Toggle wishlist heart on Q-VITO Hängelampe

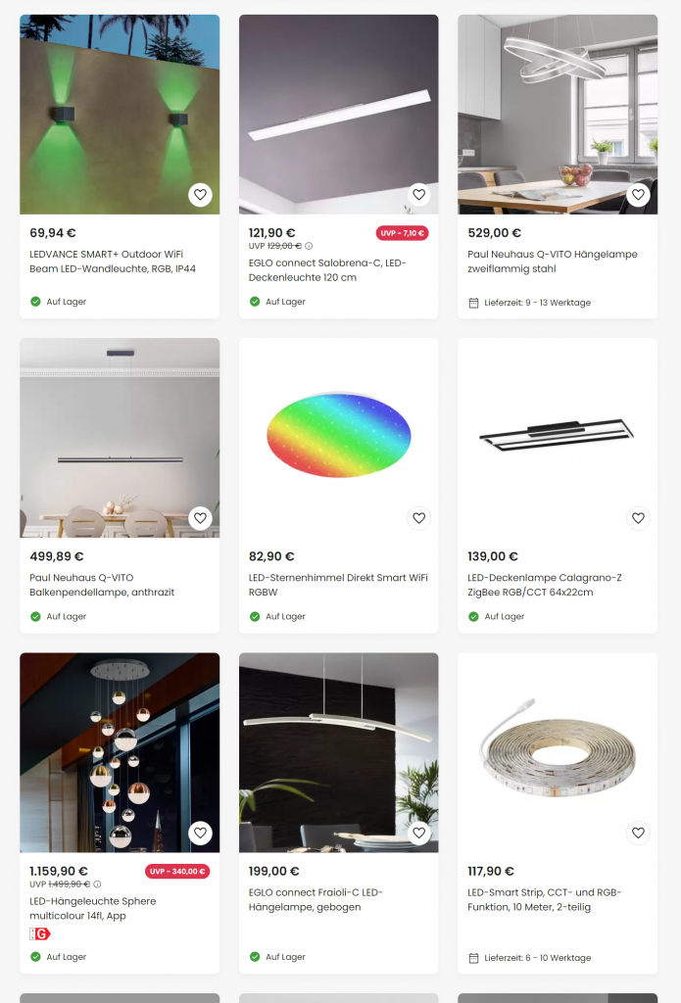point(638,195)
